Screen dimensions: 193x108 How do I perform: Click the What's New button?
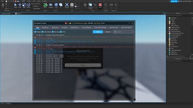pyautogui.click(x=174, y=1)
